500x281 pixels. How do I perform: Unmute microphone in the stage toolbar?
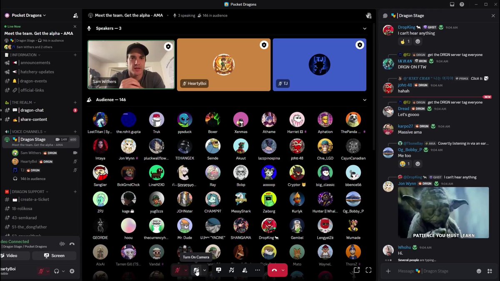tap(177, 270)
